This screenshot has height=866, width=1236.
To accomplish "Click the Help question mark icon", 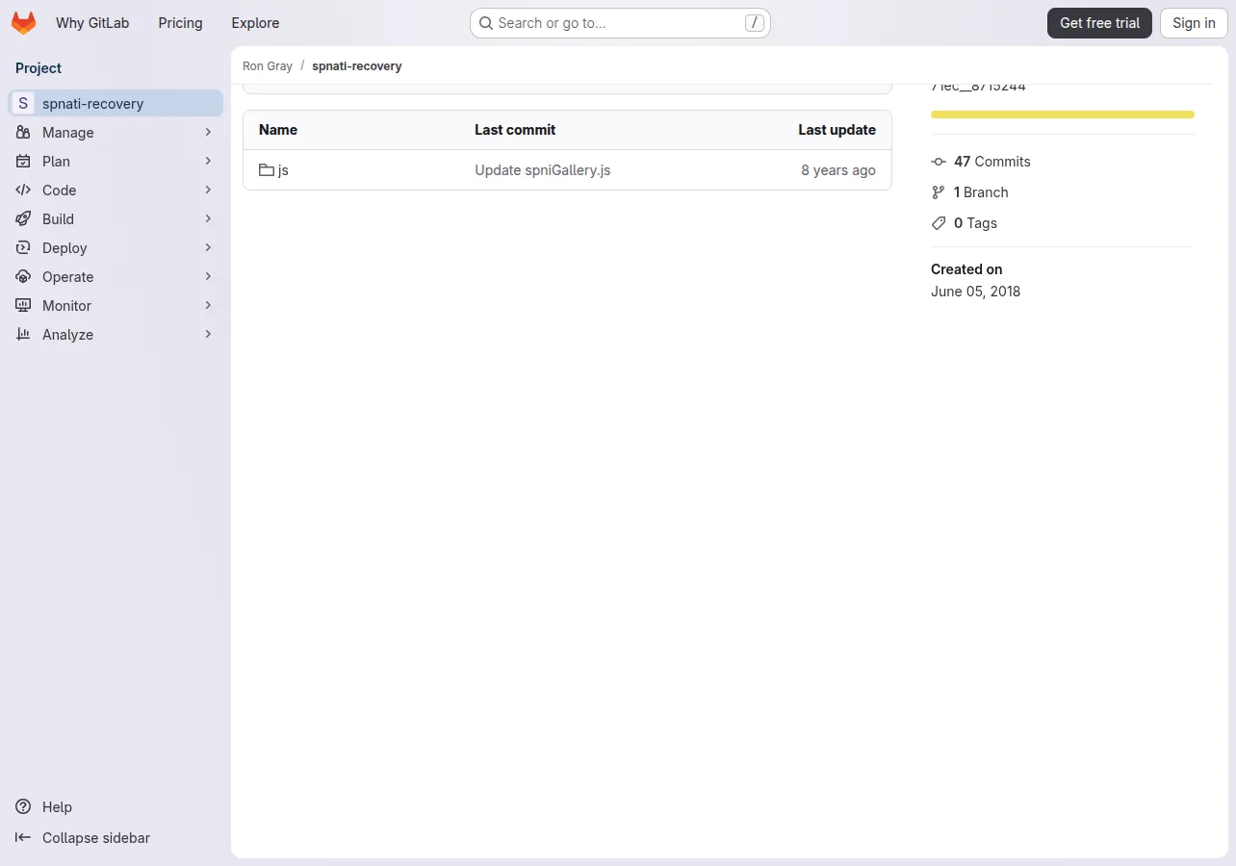I will (23, 807).
